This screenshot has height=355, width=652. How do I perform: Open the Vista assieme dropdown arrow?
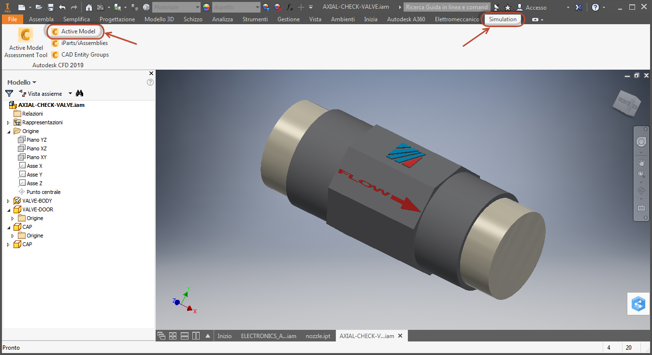70,93
